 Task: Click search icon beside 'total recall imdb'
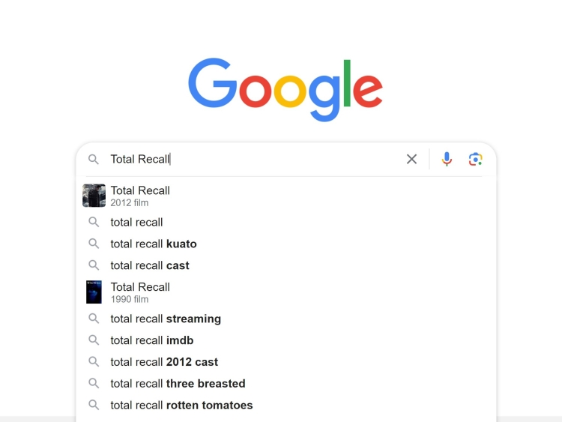(94, 340)
